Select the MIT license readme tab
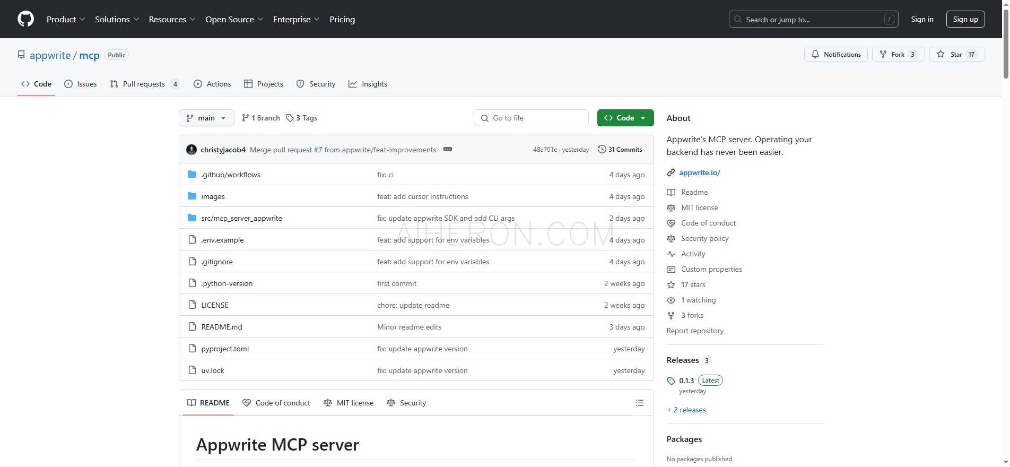1010x467 pixels. (x=349, y=403)
